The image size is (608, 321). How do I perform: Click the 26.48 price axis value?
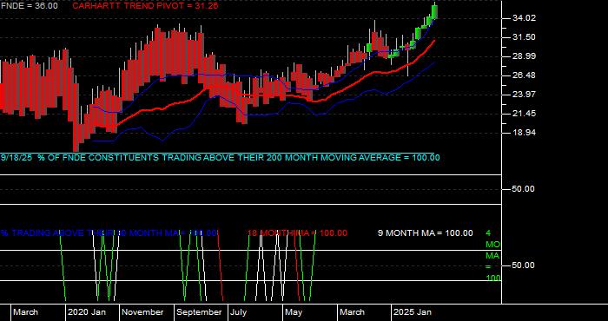pyautogui.click(x=525, y=75)
